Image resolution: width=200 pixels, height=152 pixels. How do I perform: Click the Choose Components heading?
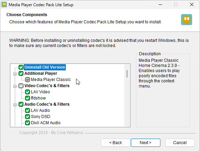coord(27,15)
